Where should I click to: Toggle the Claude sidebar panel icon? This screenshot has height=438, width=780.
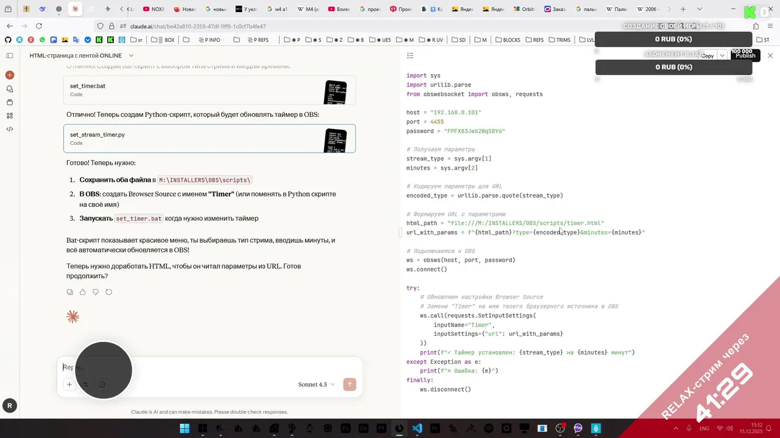(10, 55)
